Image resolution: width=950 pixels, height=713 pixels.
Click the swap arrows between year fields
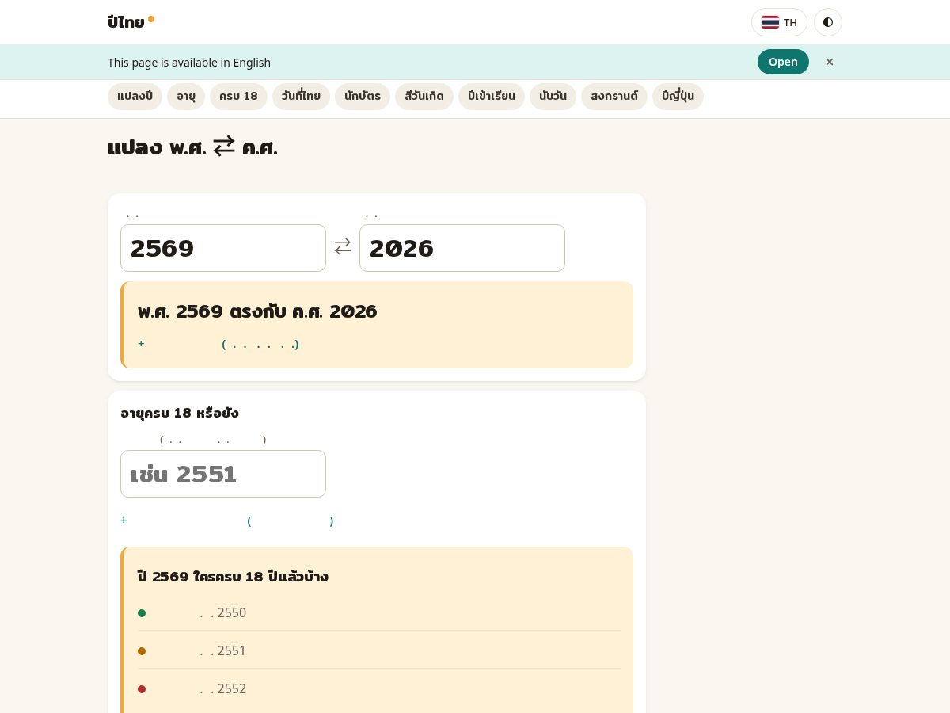pyautogui.click(x=343, y=246)
